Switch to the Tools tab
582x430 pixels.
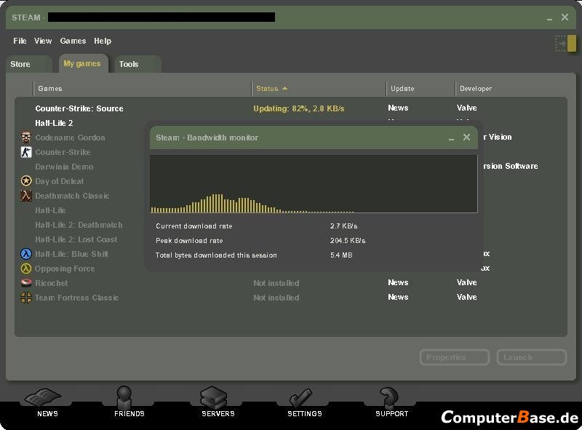pos(137,64)
